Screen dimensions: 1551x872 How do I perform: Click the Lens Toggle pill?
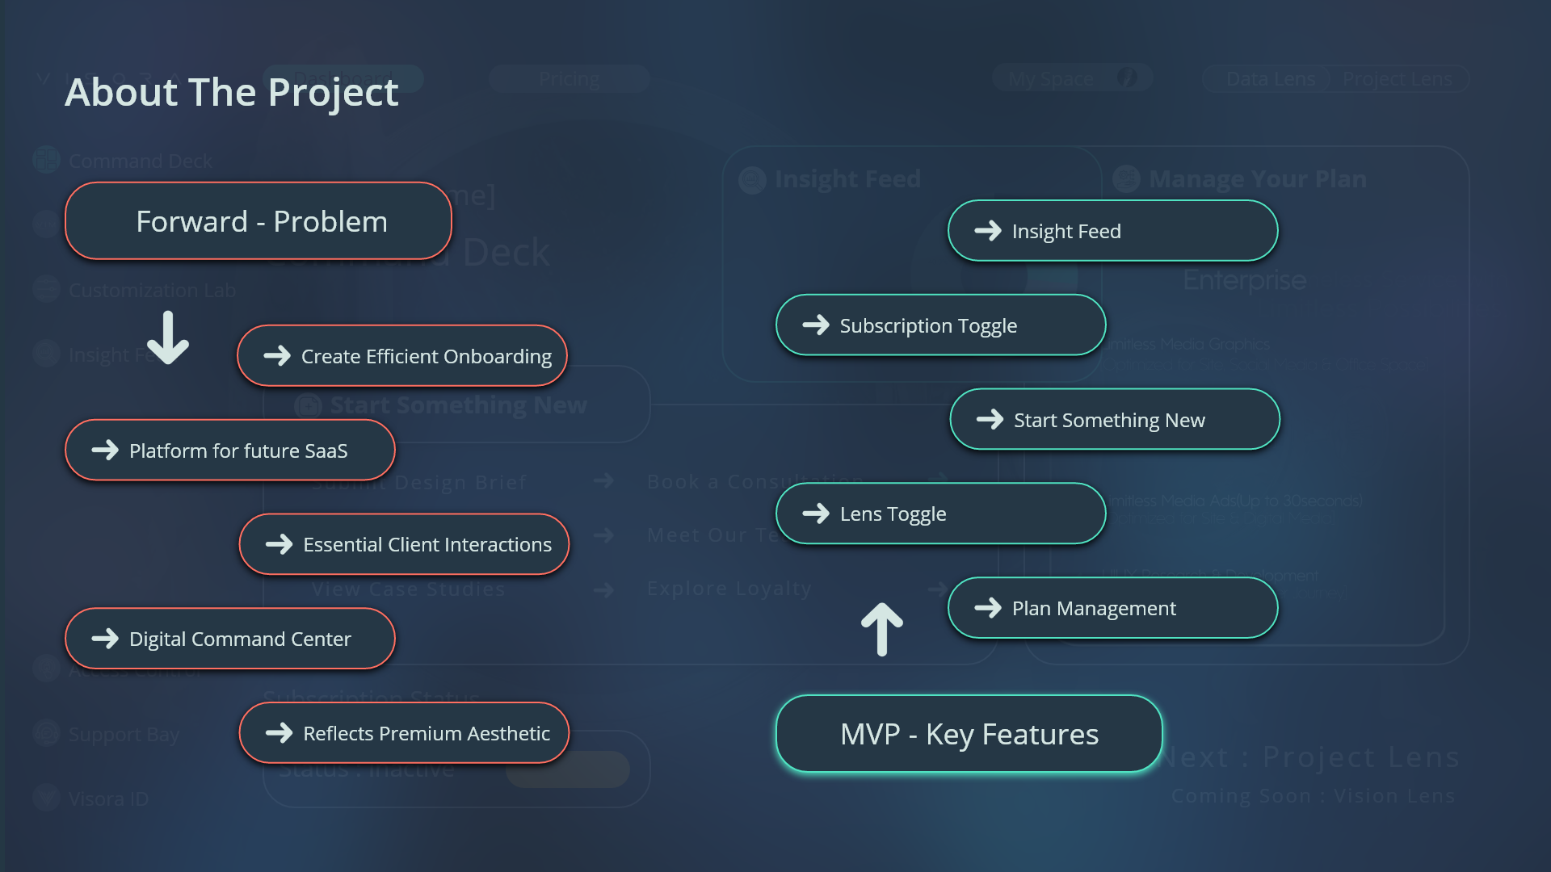point(941,514)
